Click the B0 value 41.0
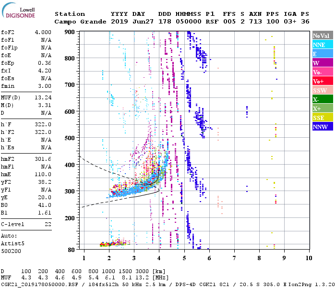Screen dimensions: 336x288 click(x=45, y=205)
